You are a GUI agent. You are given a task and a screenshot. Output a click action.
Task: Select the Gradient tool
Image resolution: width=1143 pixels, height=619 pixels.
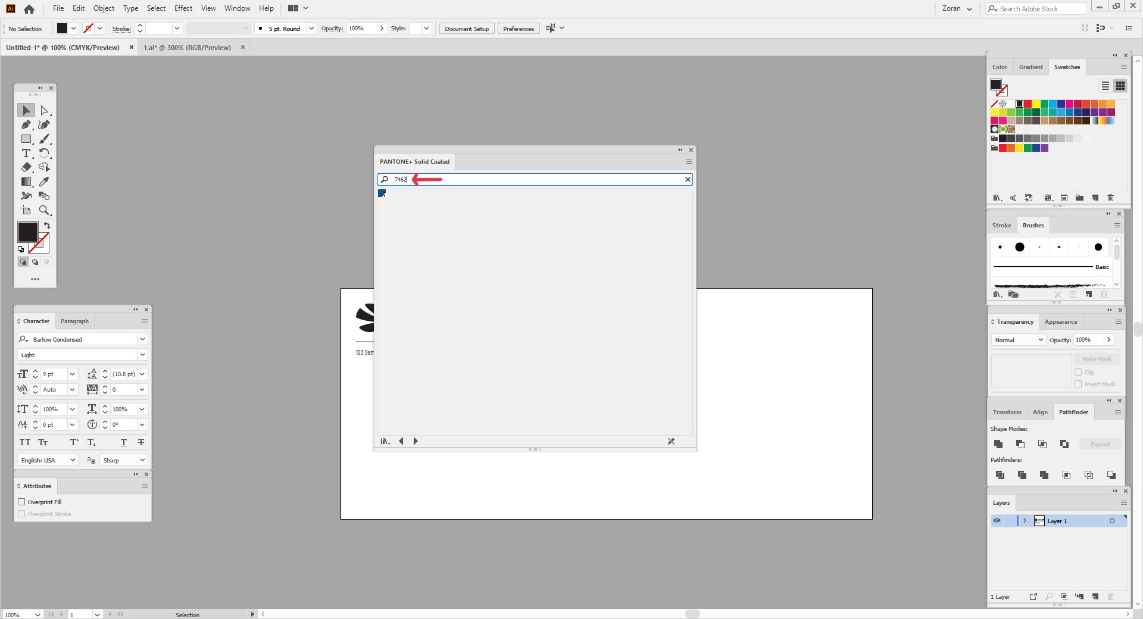(26, 182)
